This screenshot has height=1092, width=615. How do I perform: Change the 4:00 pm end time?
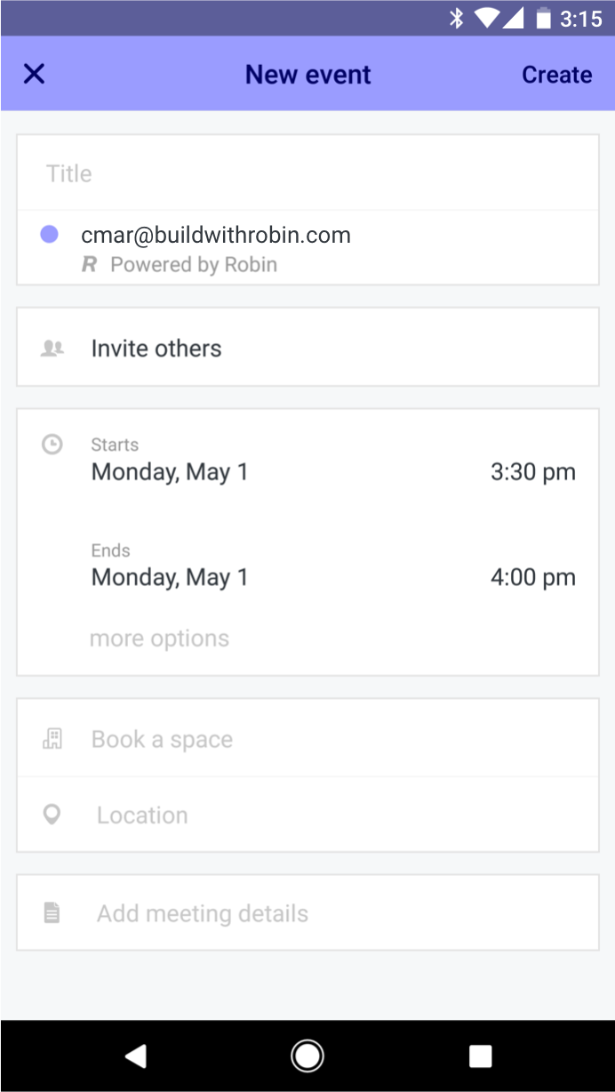pyautogui.click(x=532, y=578)
